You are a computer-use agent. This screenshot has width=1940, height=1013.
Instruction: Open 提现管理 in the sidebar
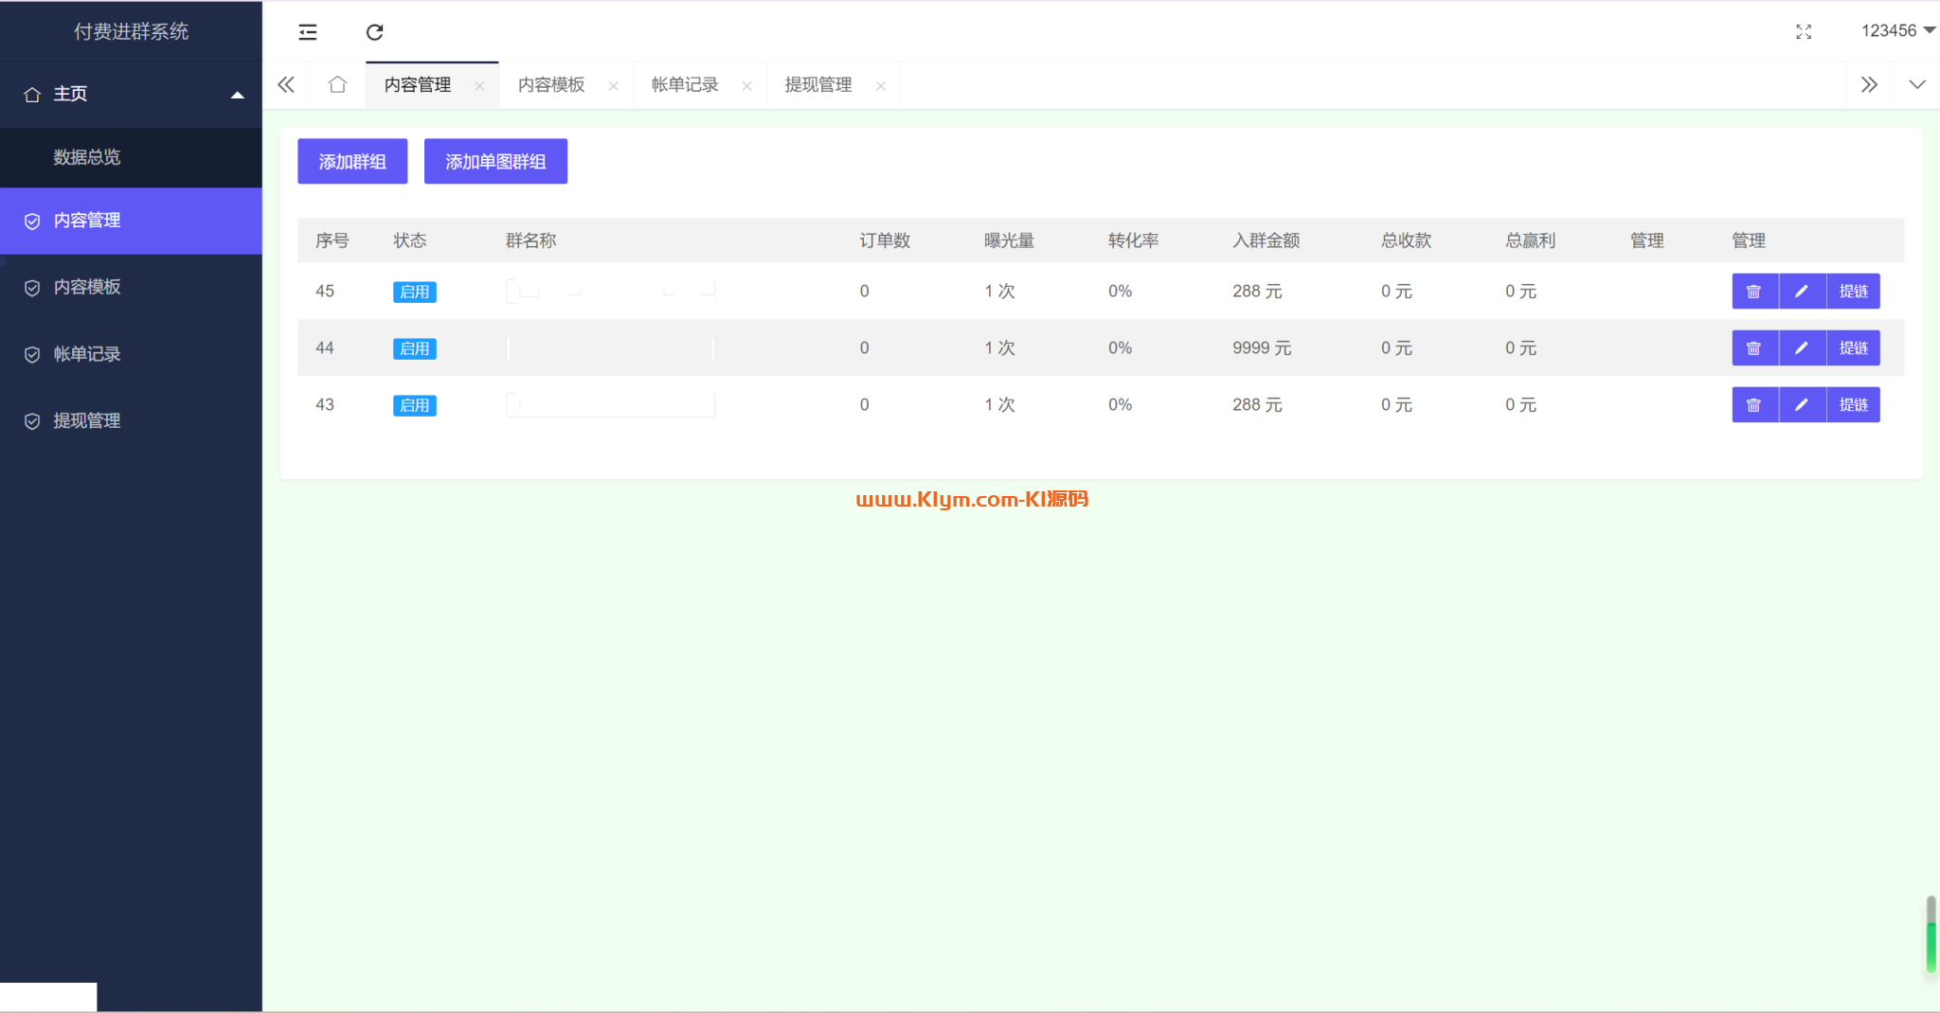tap(87, 420)
